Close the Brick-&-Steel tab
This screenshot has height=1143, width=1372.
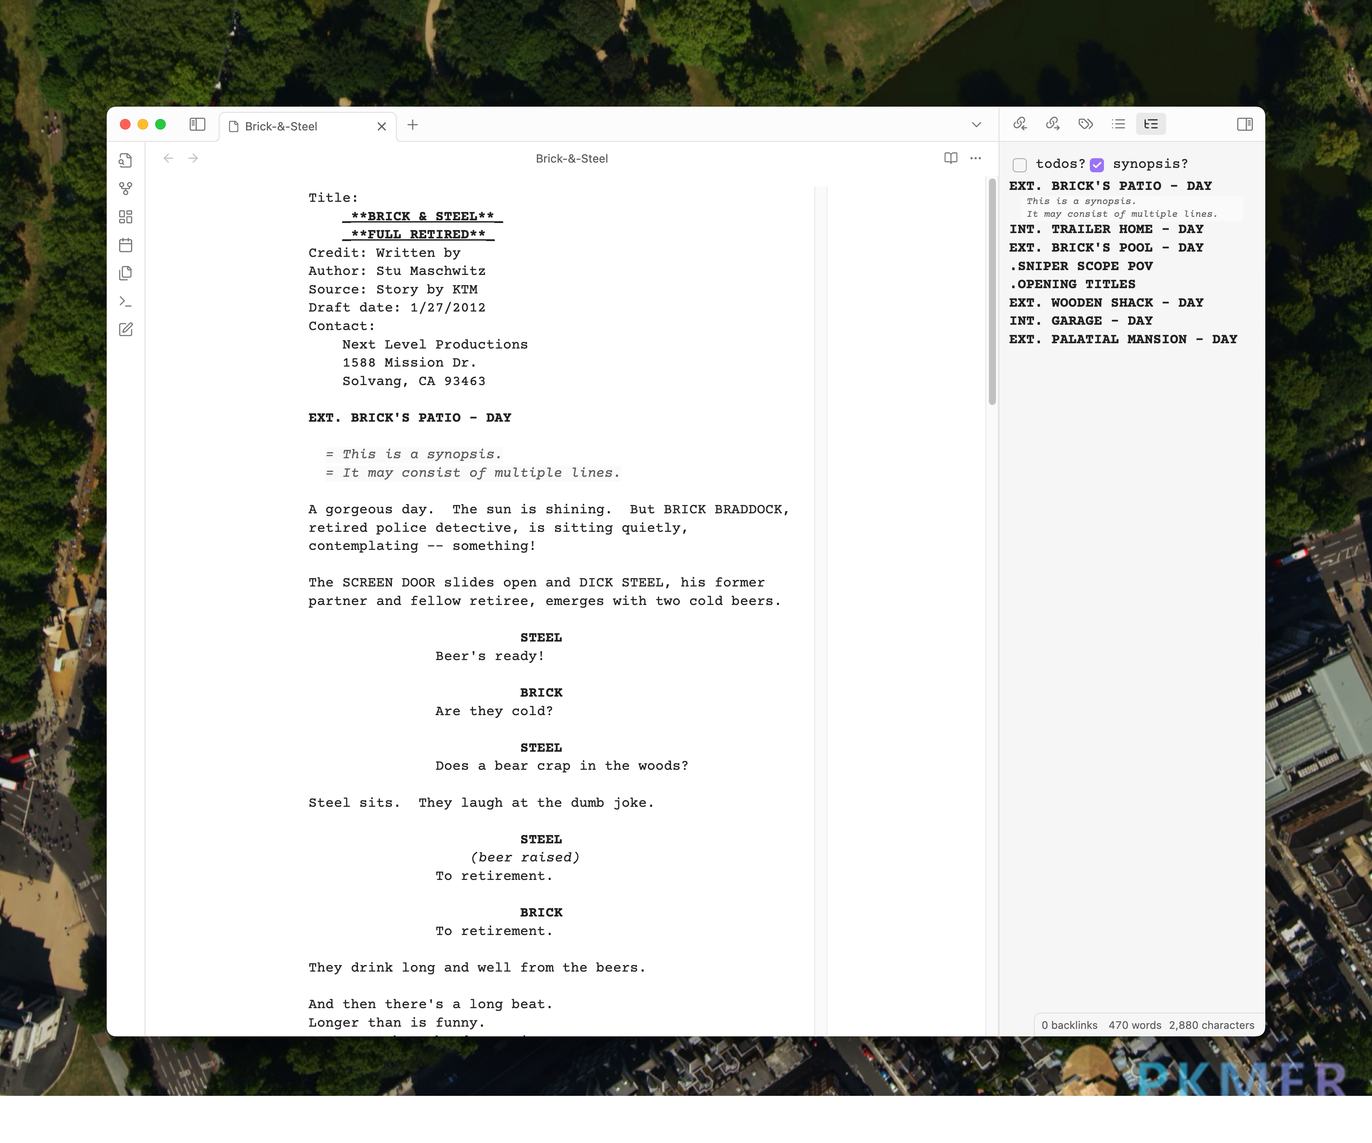[381, 126]
